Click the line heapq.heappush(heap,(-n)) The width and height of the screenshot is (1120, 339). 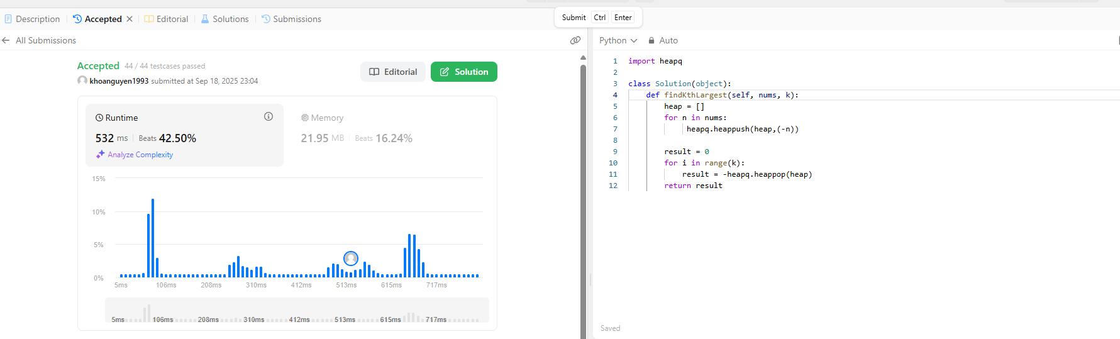coord(743,129)
